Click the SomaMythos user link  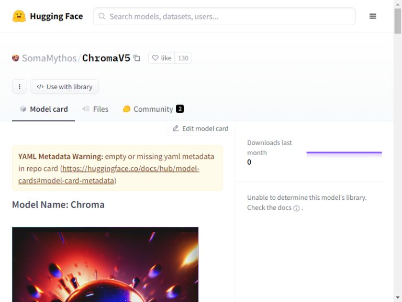point(49,58)
